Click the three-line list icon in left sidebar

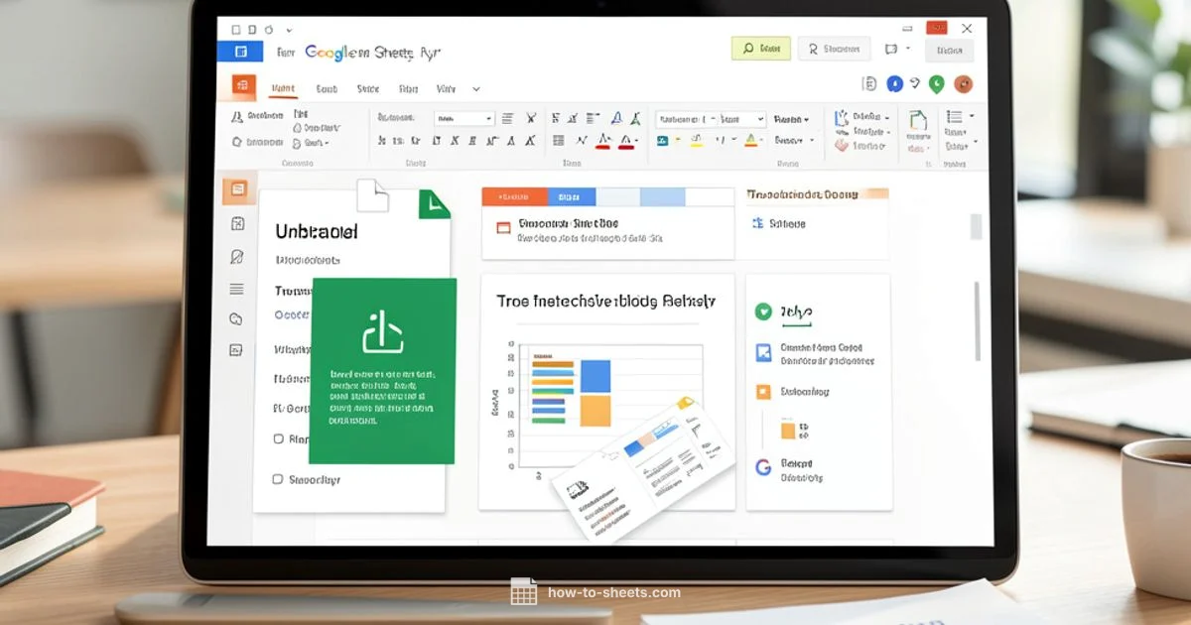point(236,289)
